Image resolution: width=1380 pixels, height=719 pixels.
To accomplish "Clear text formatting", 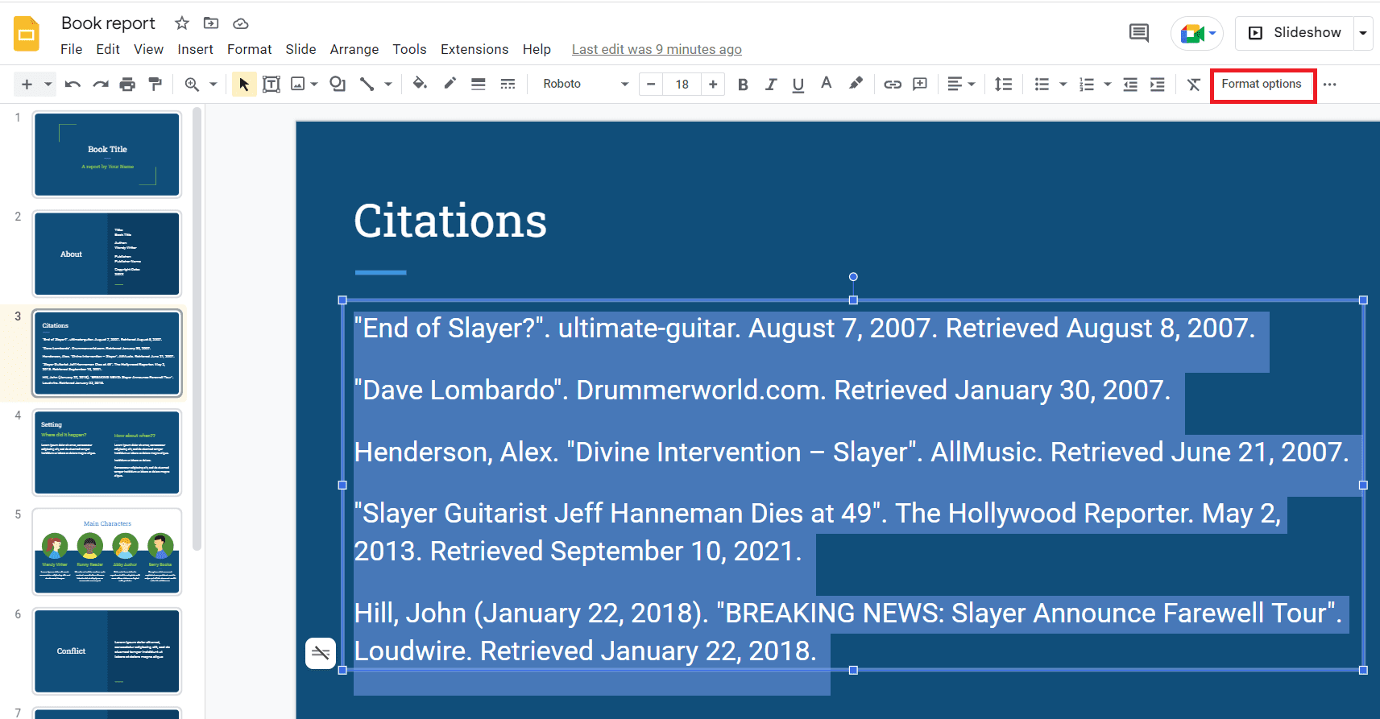I will tap(1194, 84).
